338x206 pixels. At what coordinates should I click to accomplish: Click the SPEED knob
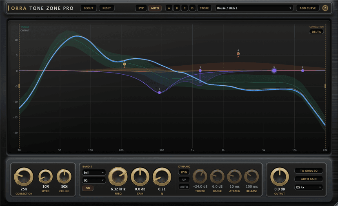(45, 177)
